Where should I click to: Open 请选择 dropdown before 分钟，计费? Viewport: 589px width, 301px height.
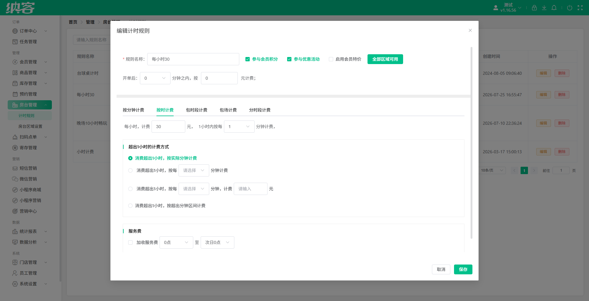(194, 189)
